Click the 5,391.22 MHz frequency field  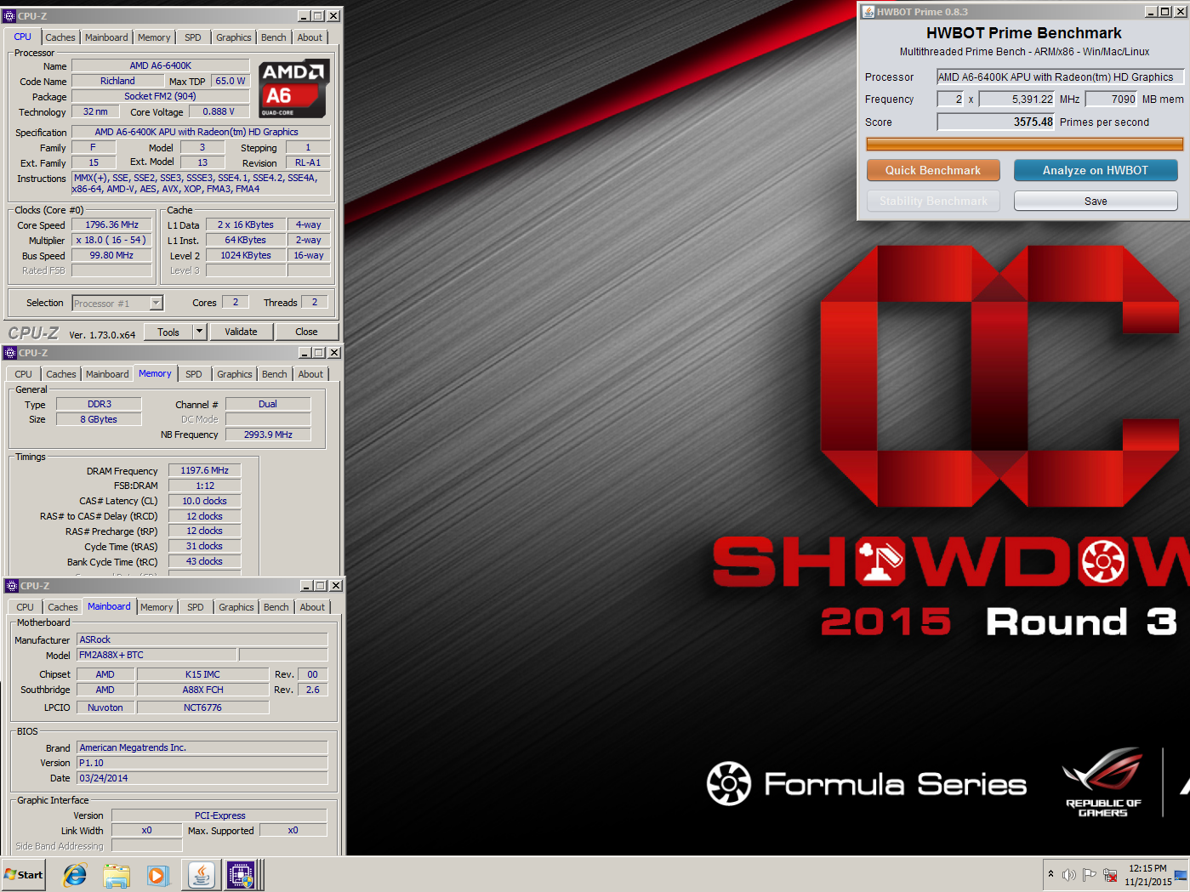(x=1017, y=99)
